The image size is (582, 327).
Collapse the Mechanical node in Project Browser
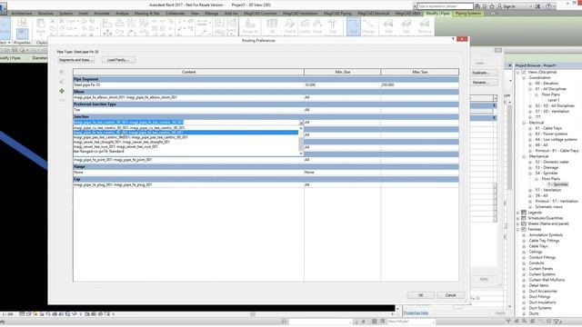tap(524, 156)
